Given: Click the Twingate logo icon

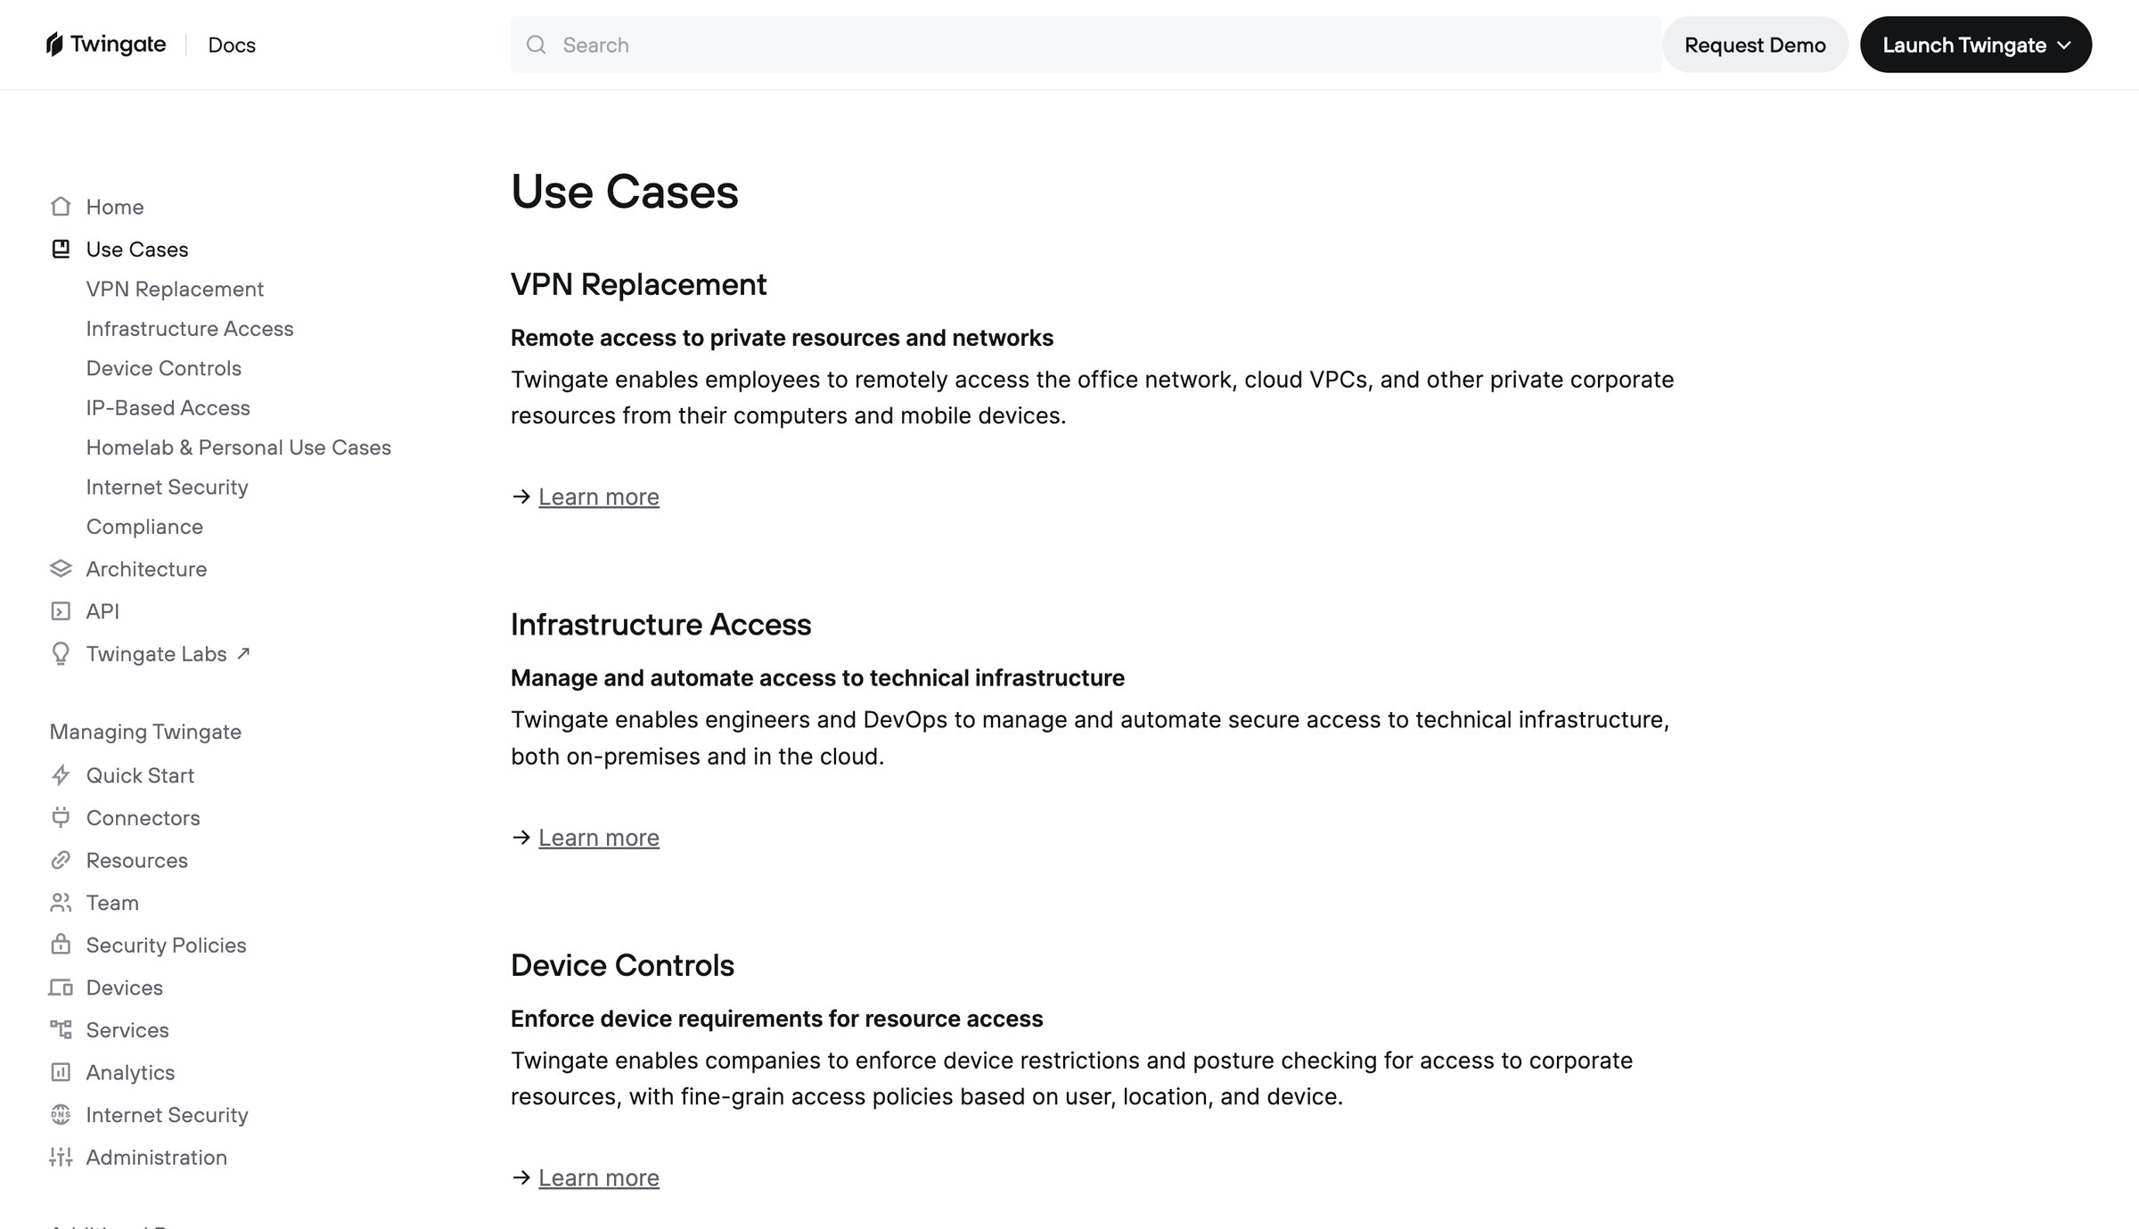Looking at the screenshot, I should (x=54, y=45).
